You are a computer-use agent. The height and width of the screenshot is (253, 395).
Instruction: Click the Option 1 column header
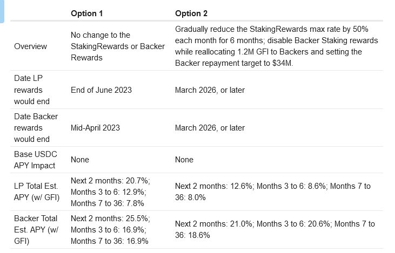(86, 13)
